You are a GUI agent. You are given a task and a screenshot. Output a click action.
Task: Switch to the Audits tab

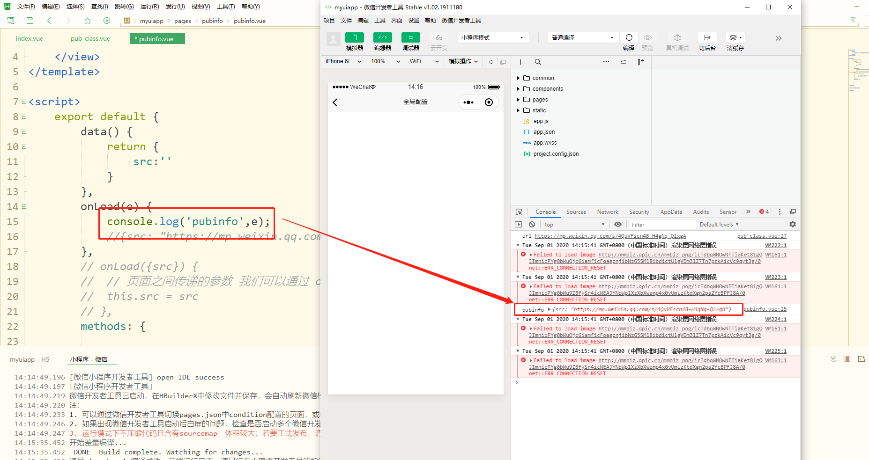[701, 212]
